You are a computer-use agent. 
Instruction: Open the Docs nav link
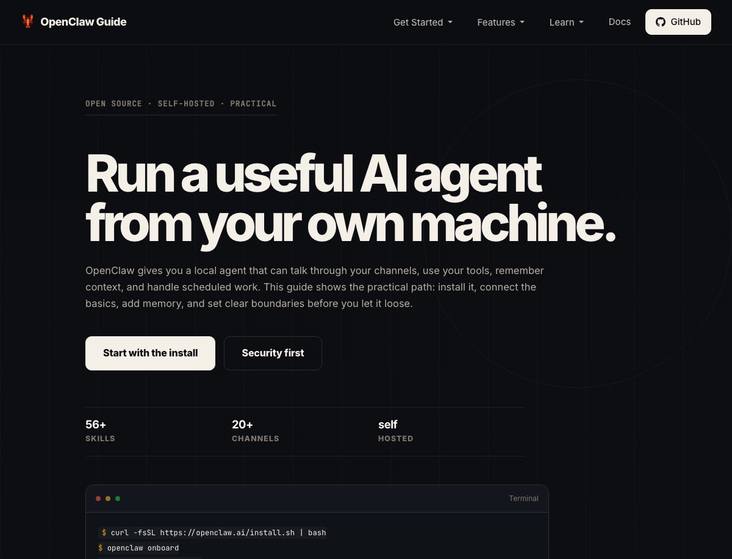coord(620,22)
